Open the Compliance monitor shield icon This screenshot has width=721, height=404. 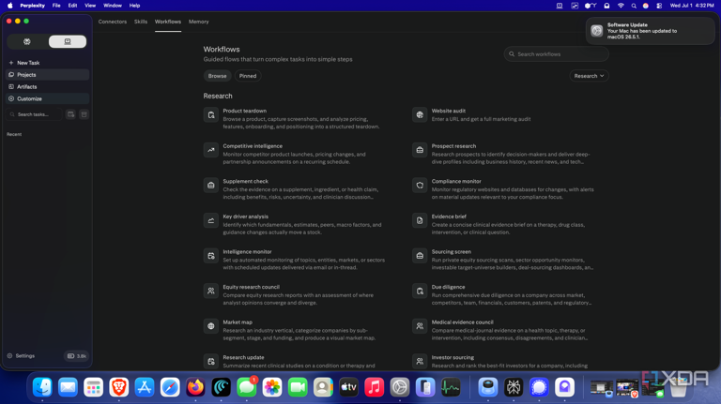tap(420, 186)
